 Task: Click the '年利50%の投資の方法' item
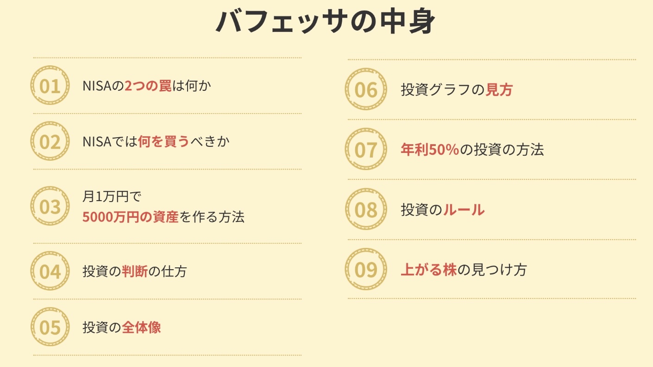[472, 150]
